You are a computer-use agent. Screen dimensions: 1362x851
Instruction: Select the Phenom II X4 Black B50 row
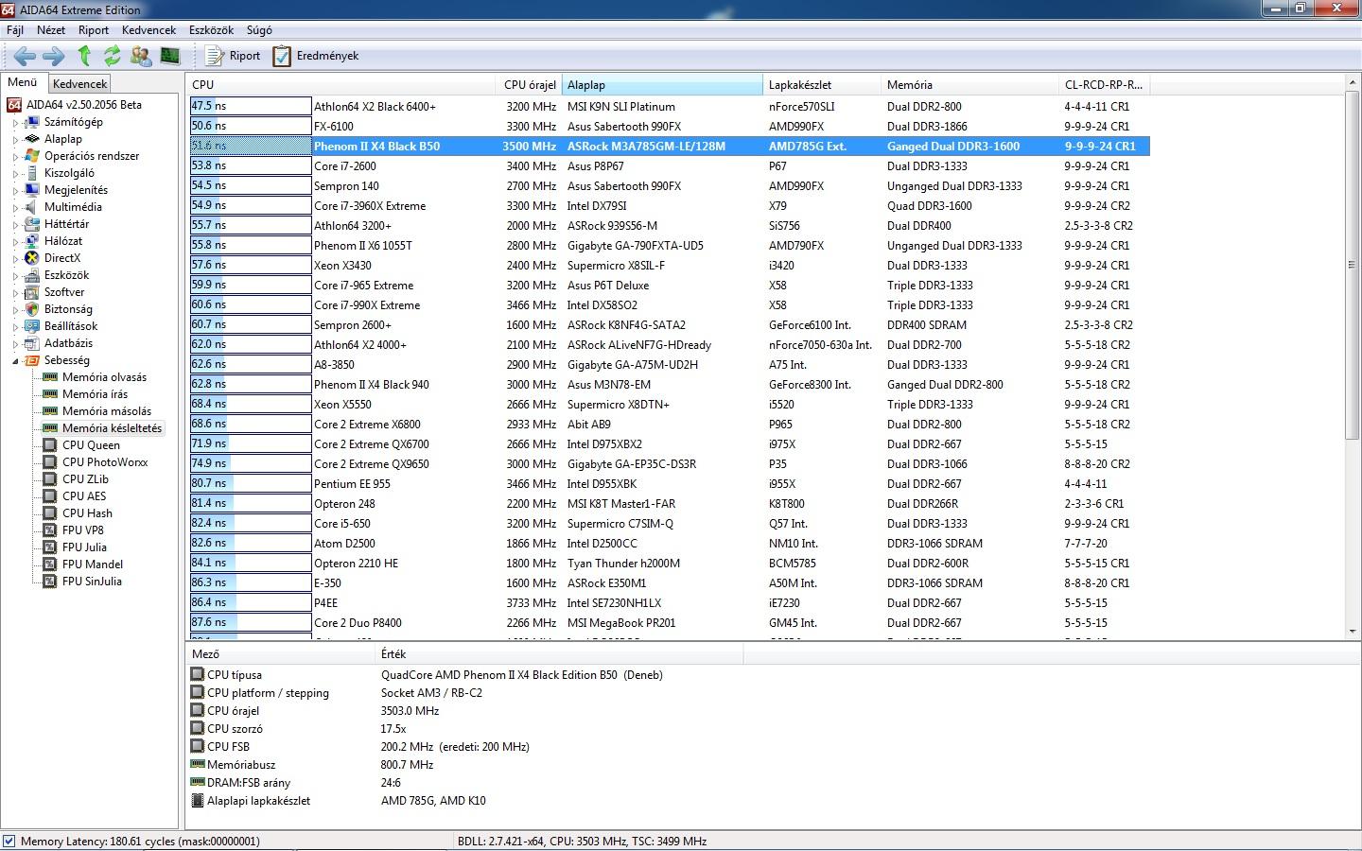pyautogui.click(x=670, y=147)
